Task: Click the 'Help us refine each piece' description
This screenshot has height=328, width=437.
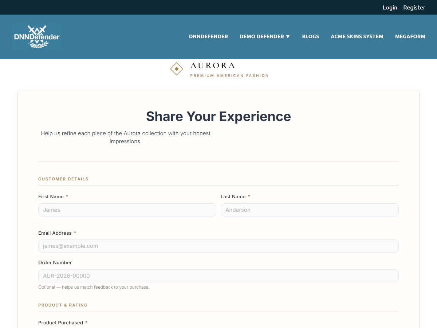Action: (126, 137)
